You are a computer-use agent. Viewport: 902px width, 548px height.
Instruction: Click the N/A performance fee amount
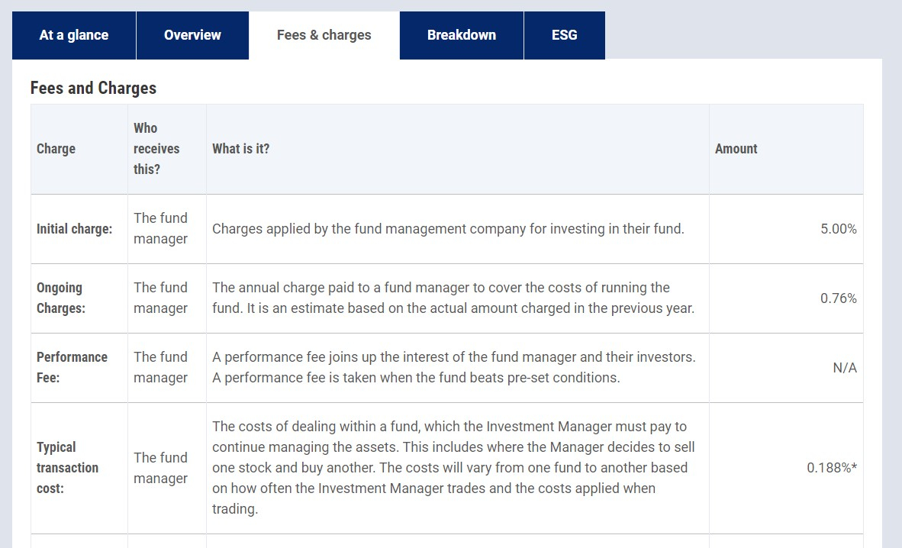coord(845,367)
